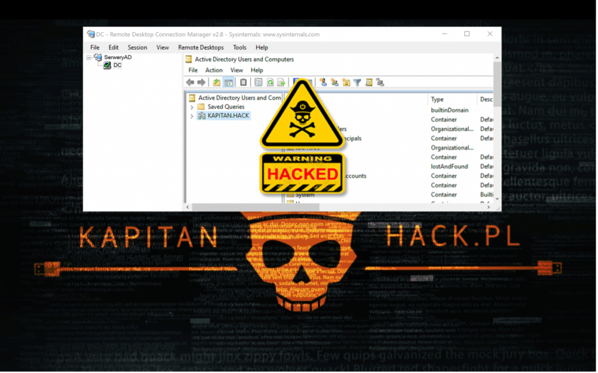Click the Add to group toolbar icon
This screenshot has width=598, height=373.
pos(380,82)
